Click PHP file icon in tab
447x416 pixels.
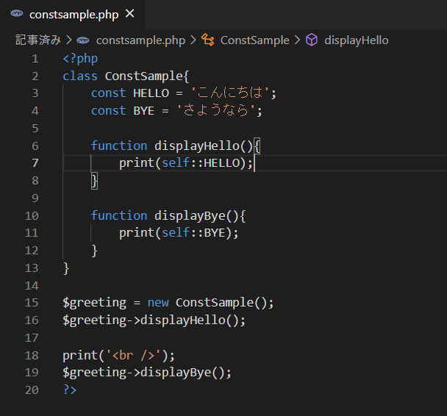pyautogui.click(x=17, y=13)
